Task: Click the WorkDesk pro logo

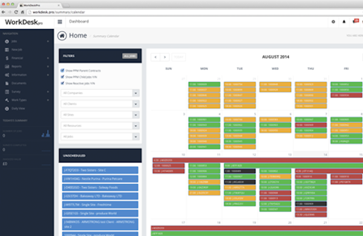Action: point(24,22)
